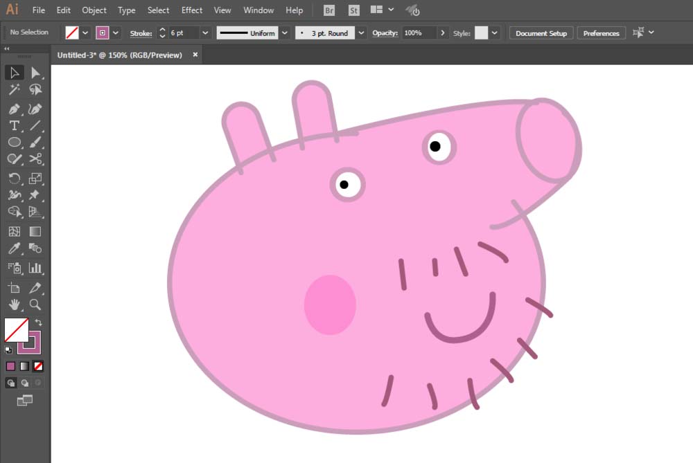This screenshot has height=463, width=693.
Task: Expand opacity slider arrow beside 100%
Action: tap(442, 33)
